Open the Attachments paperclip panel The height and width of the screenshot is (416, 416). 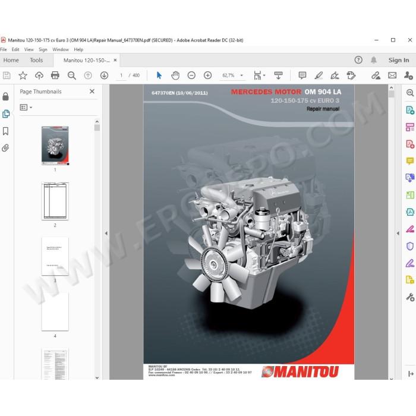[5, 148]
